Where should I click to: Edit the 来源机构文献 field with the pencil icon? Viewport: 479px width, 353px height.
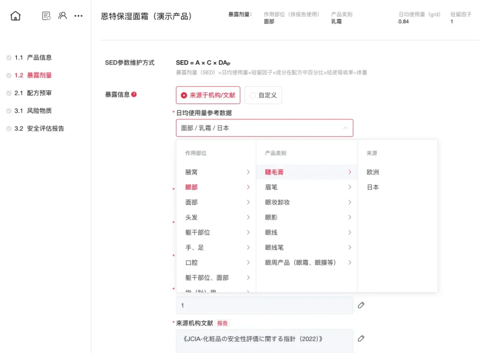(x=361, y=339)
